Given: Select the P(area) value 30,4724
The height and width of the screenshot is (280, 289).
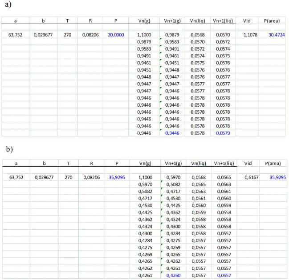Looking at the screenshot, I should [276, 34].
